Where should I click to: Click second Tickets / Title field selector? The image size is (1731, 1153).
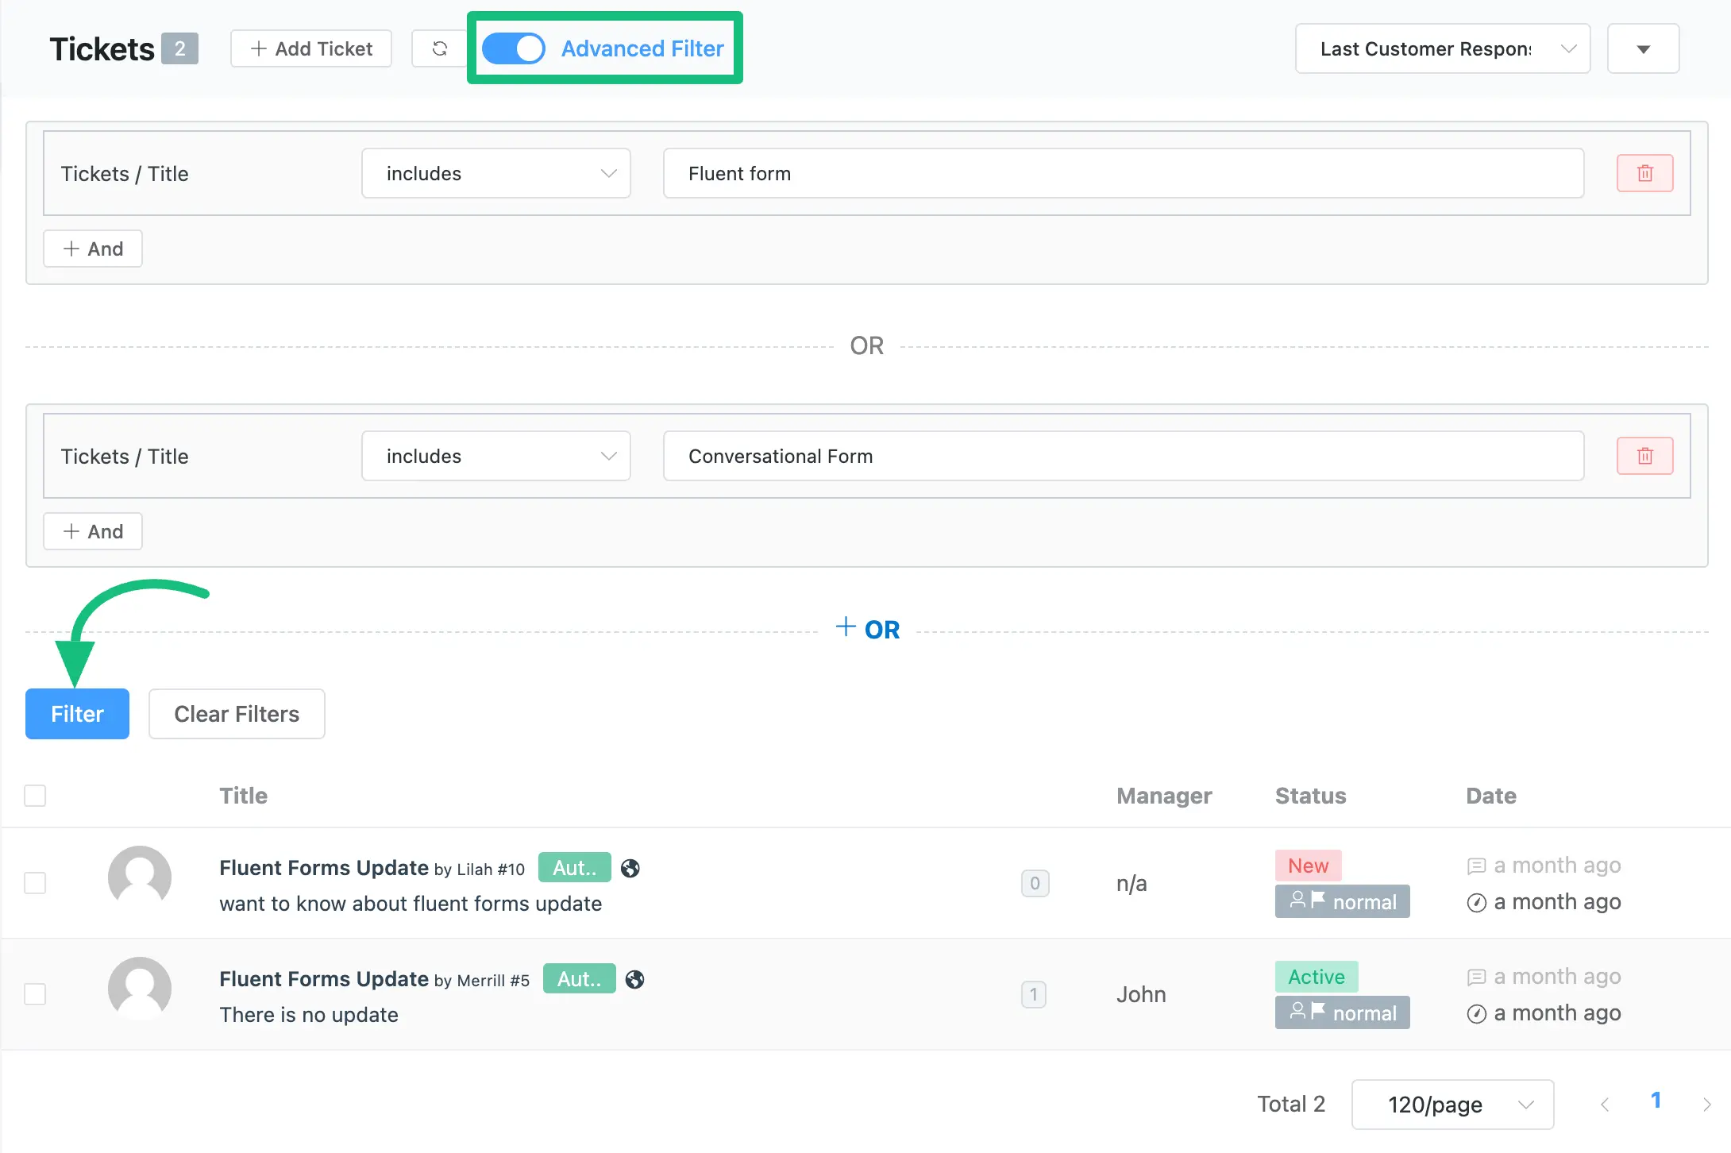point(125,457)
